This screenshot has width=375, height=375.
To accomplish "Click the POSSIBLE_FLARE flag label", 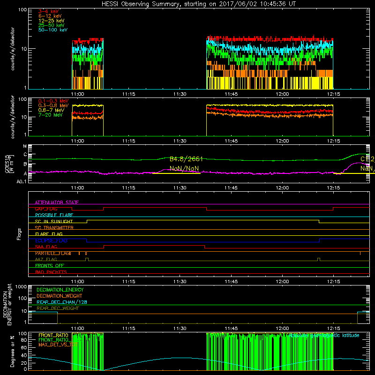I will (x=54, y=215).
